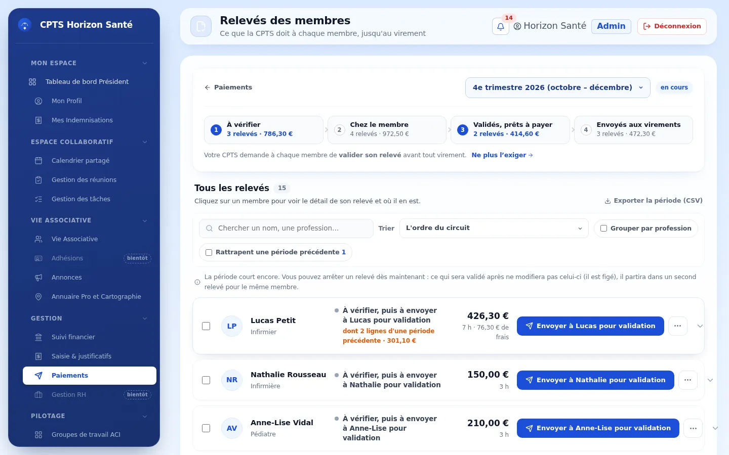This screenshot has width=729, height=455.
Task: Click the Saisie & justificatifs document icon
Action: pos(38,356)
